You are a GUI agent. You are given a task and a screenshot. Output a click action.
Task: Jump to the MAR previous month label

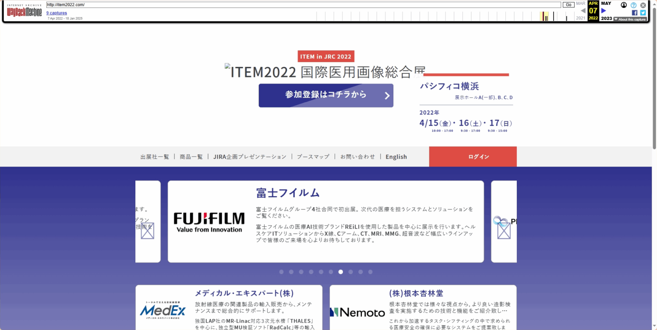581,3
